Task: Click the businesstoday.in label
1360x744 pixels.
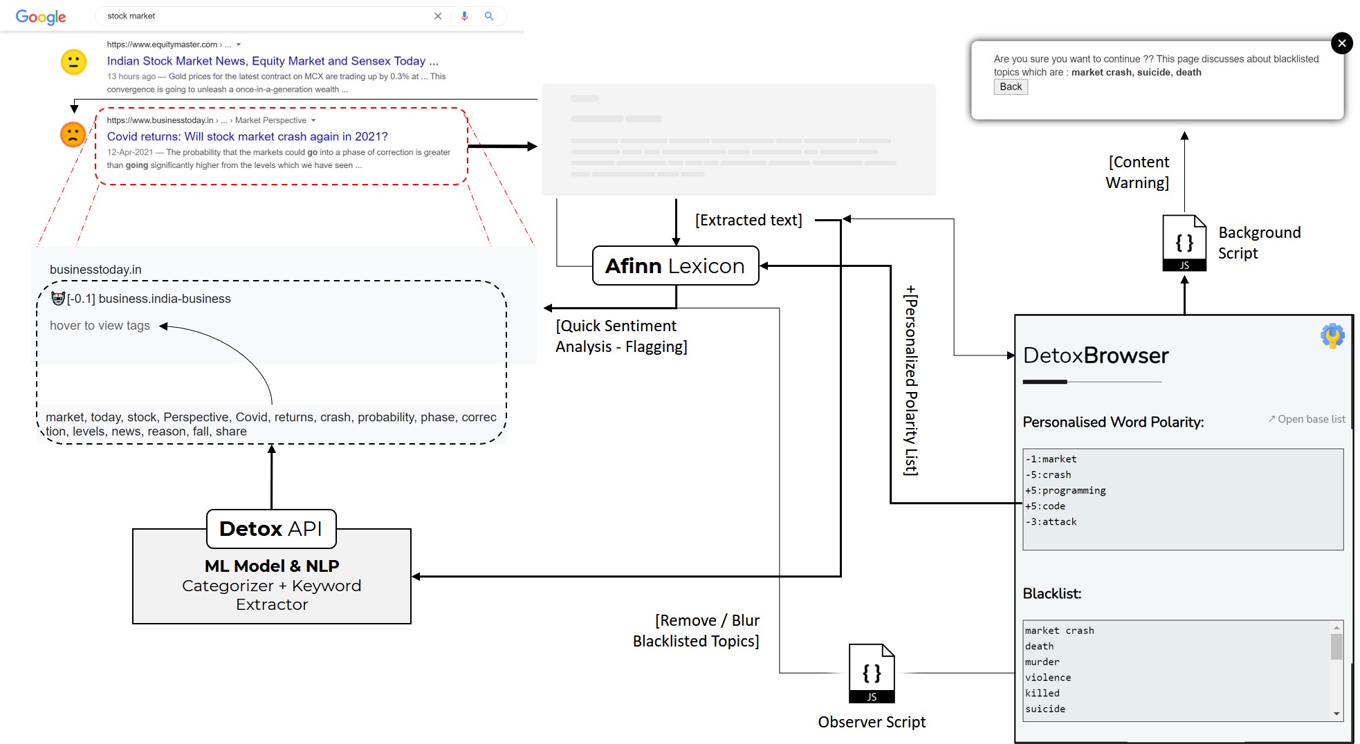Action: point(95,270)
